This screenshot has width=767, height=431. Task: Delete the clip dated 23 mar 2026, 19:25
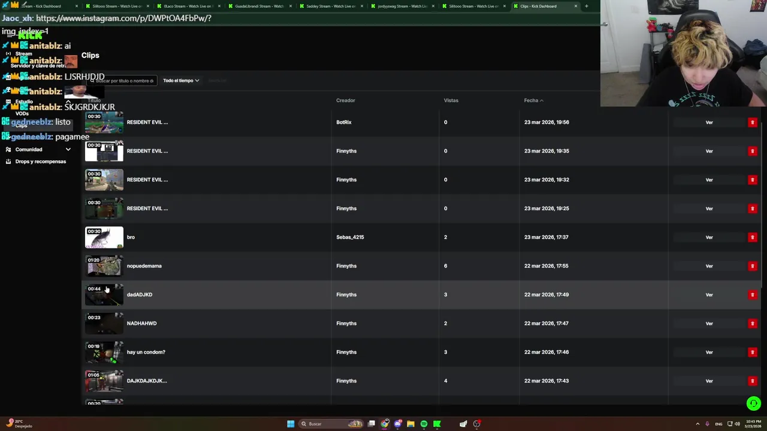click(x=752, y=208)
